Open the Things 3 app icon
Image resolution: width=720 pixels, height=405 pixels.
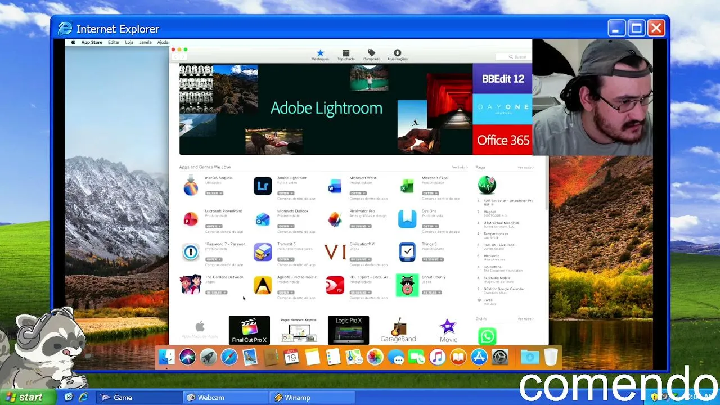[x=407, y=252]
